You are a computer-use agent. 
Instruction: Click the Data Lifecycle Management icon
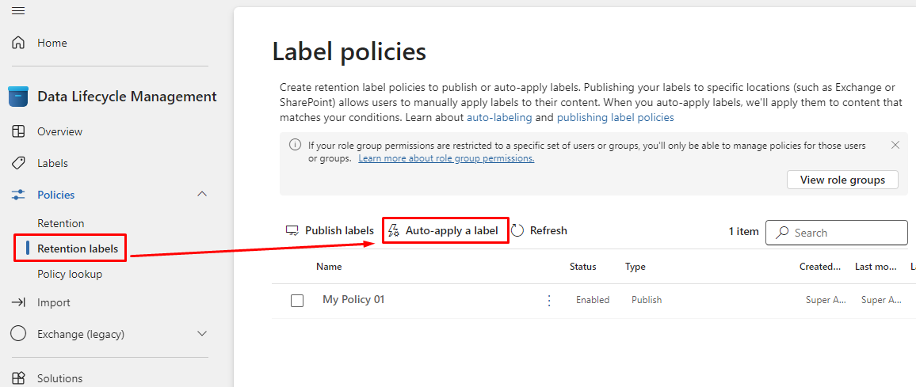(18, 97)
